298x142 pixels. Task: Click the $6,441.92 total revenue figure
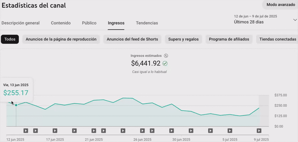[146, 63]
